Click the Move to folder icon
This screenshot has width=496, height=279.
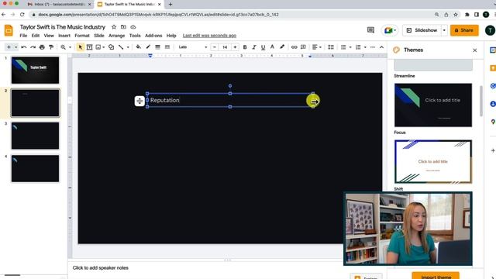coord(123,27)
